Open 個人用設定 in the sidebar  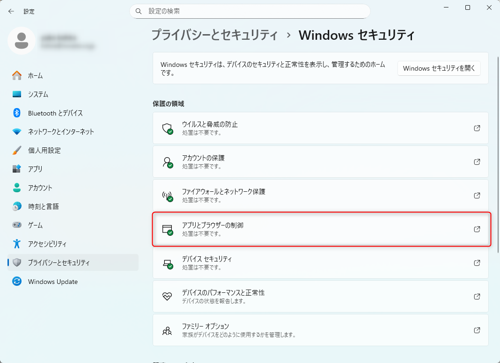click(73, 151)
